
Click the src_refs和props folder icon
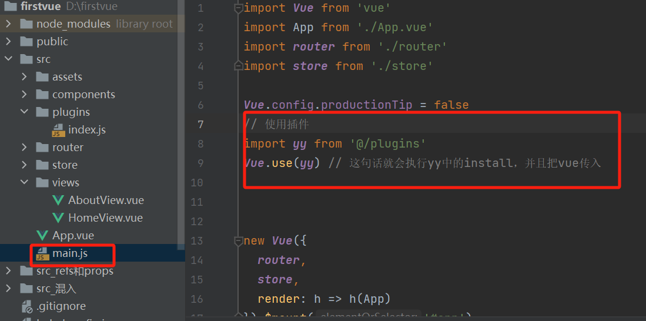(26, 270)
